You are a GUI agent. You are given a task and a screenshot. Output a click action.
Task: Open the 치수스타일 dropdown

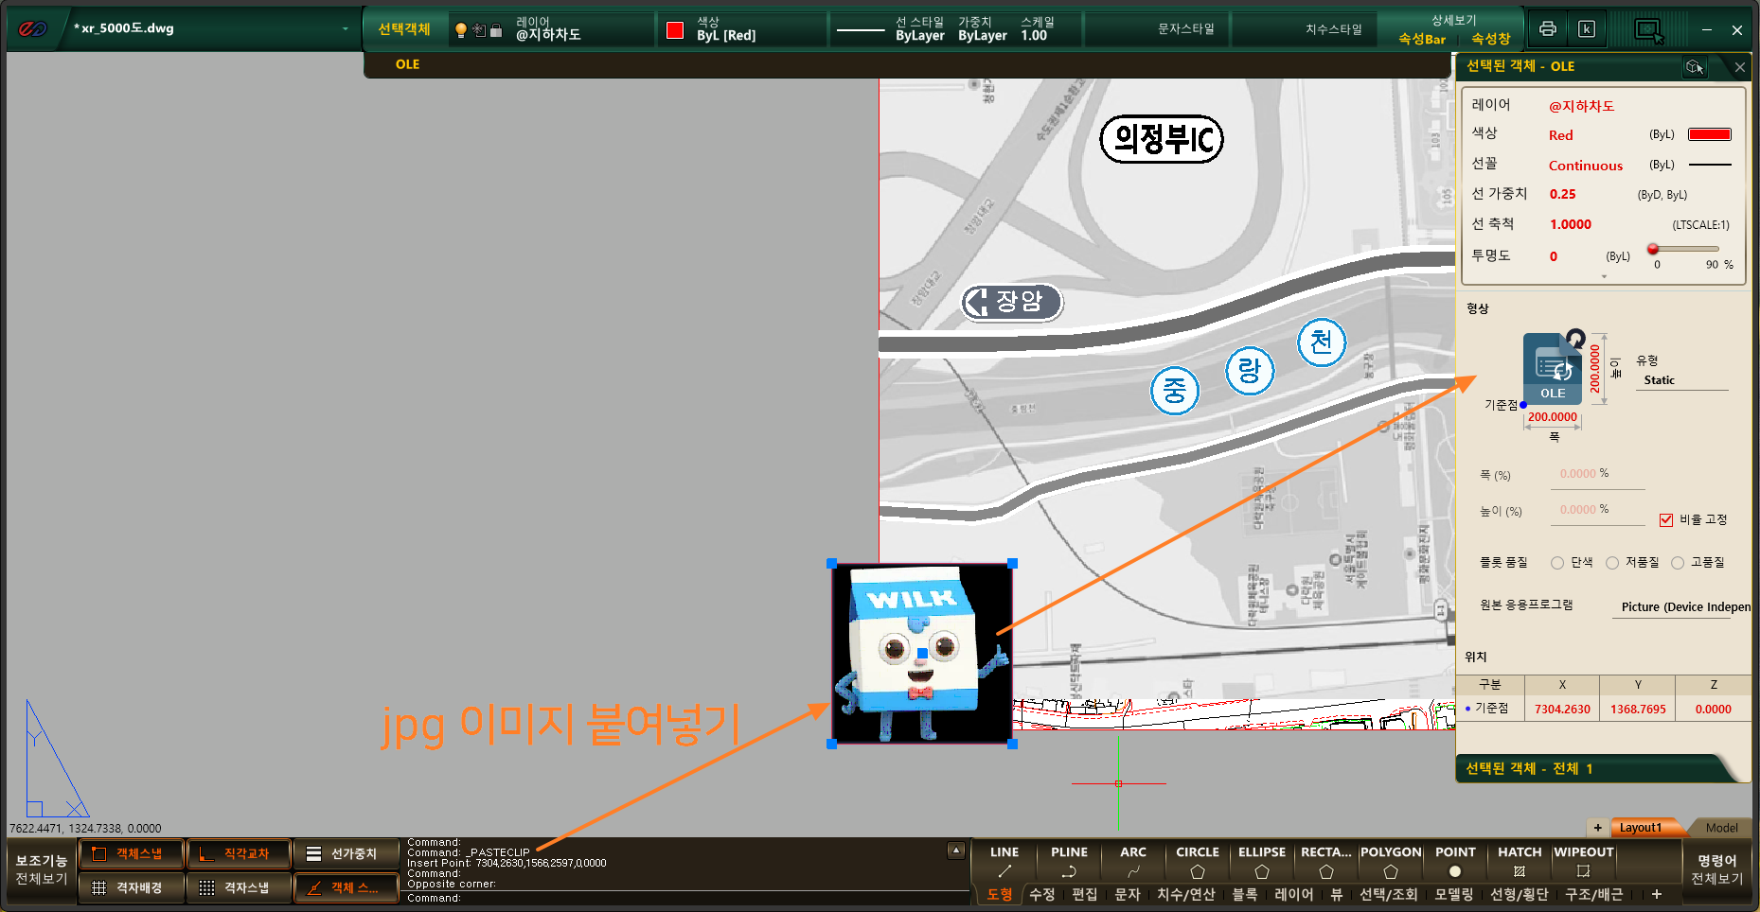[1307, 29]
